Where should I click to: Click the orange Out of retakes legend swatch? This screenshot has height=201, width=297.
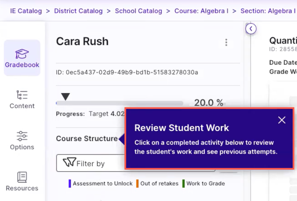[137, 184]
